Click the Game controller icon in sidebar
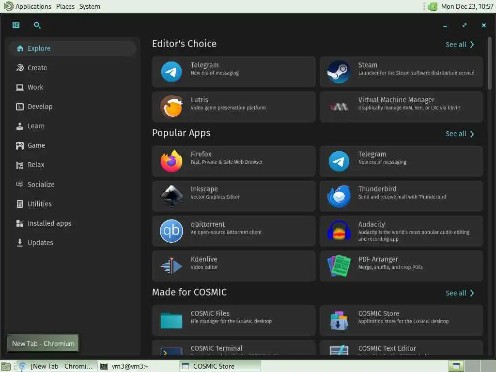The height and width of the screenshot is (372, 496). 20,145
